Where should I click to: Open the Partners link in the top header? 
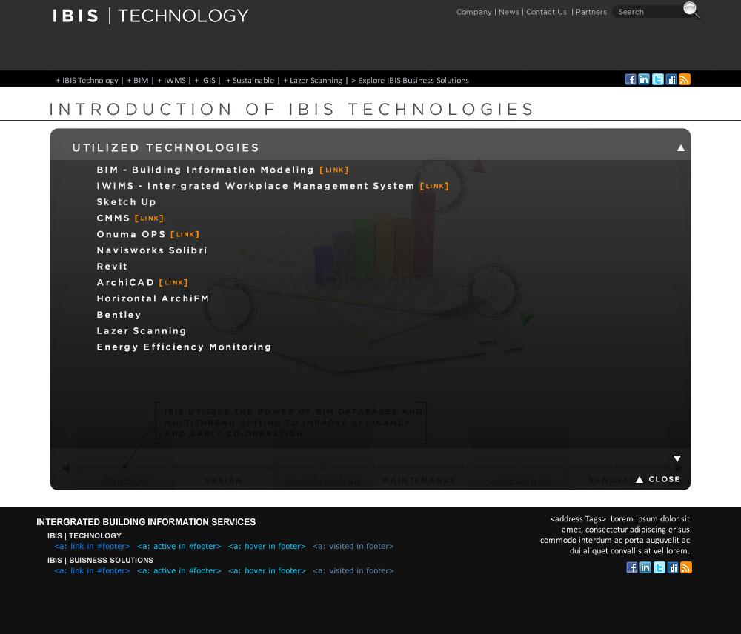point(591,12)
